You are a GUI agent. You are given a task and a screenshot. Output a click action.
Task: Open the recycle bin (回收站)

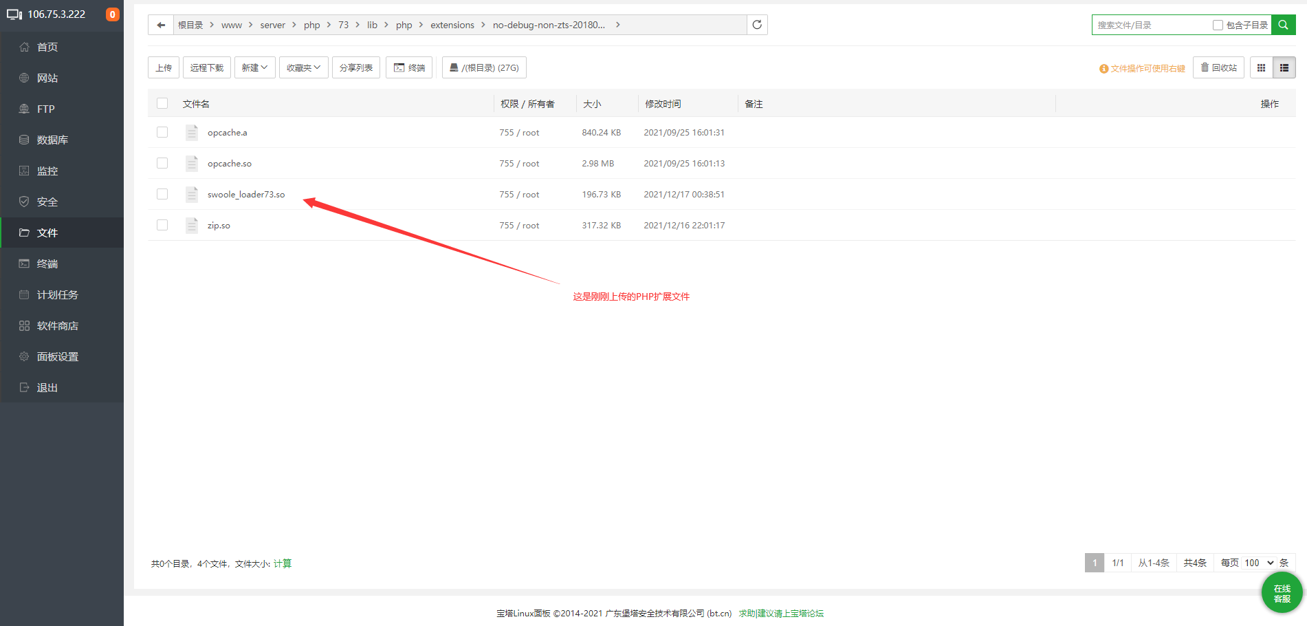click(1218, 67)
